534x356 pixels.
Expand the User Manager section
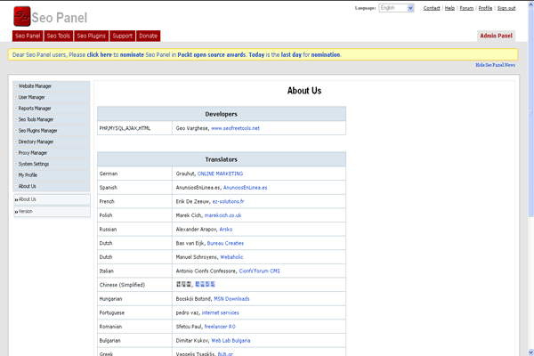click(31, 97)
